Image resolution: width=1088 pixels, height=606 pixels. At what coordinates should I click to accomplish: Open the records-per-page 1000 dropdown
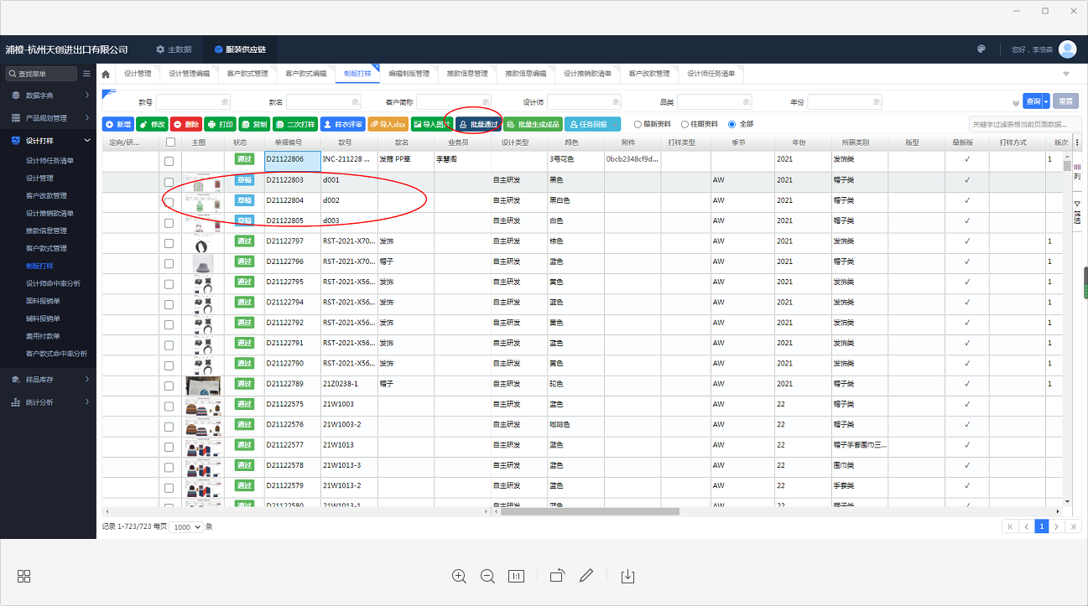click(x=186, y=527)
